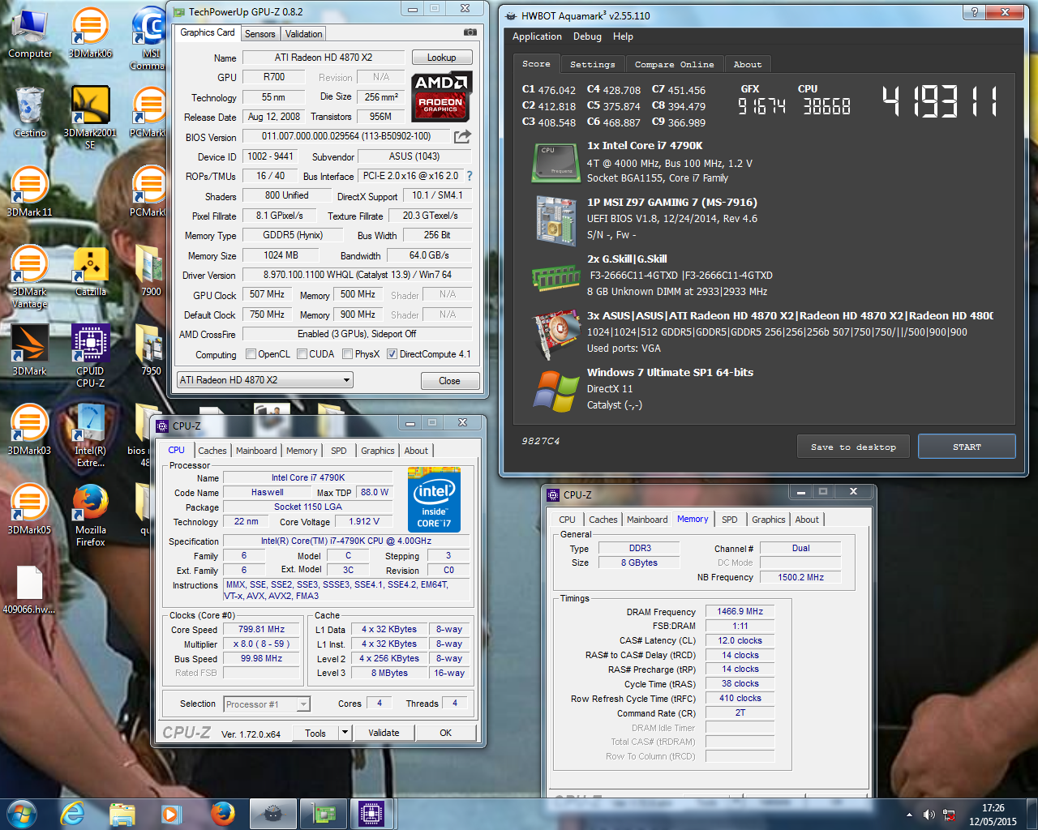
Task: Click the Windows 7 logo in Aquamark
Action: [x=556, y=390]
